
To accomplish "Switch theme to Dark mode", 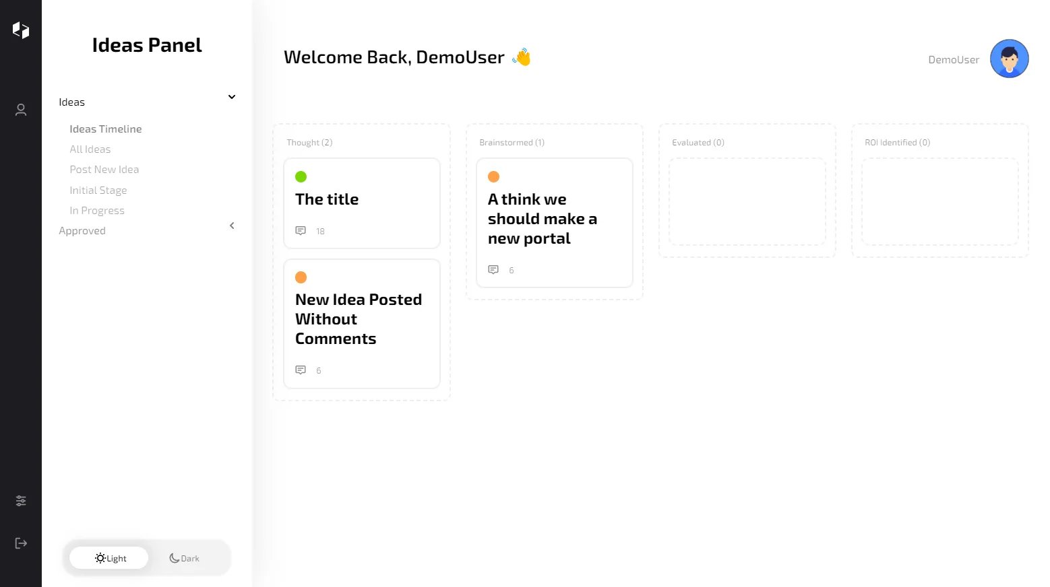I will click(x=183, y=557).
